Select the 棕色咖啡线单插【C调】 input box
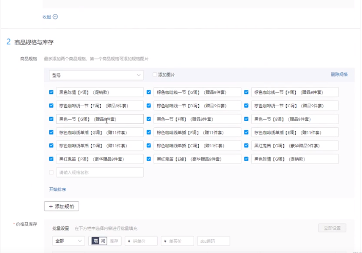362x253 pixels. coord(197,145)
